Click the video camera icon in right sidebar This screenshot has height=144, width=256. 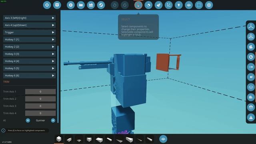251,47
